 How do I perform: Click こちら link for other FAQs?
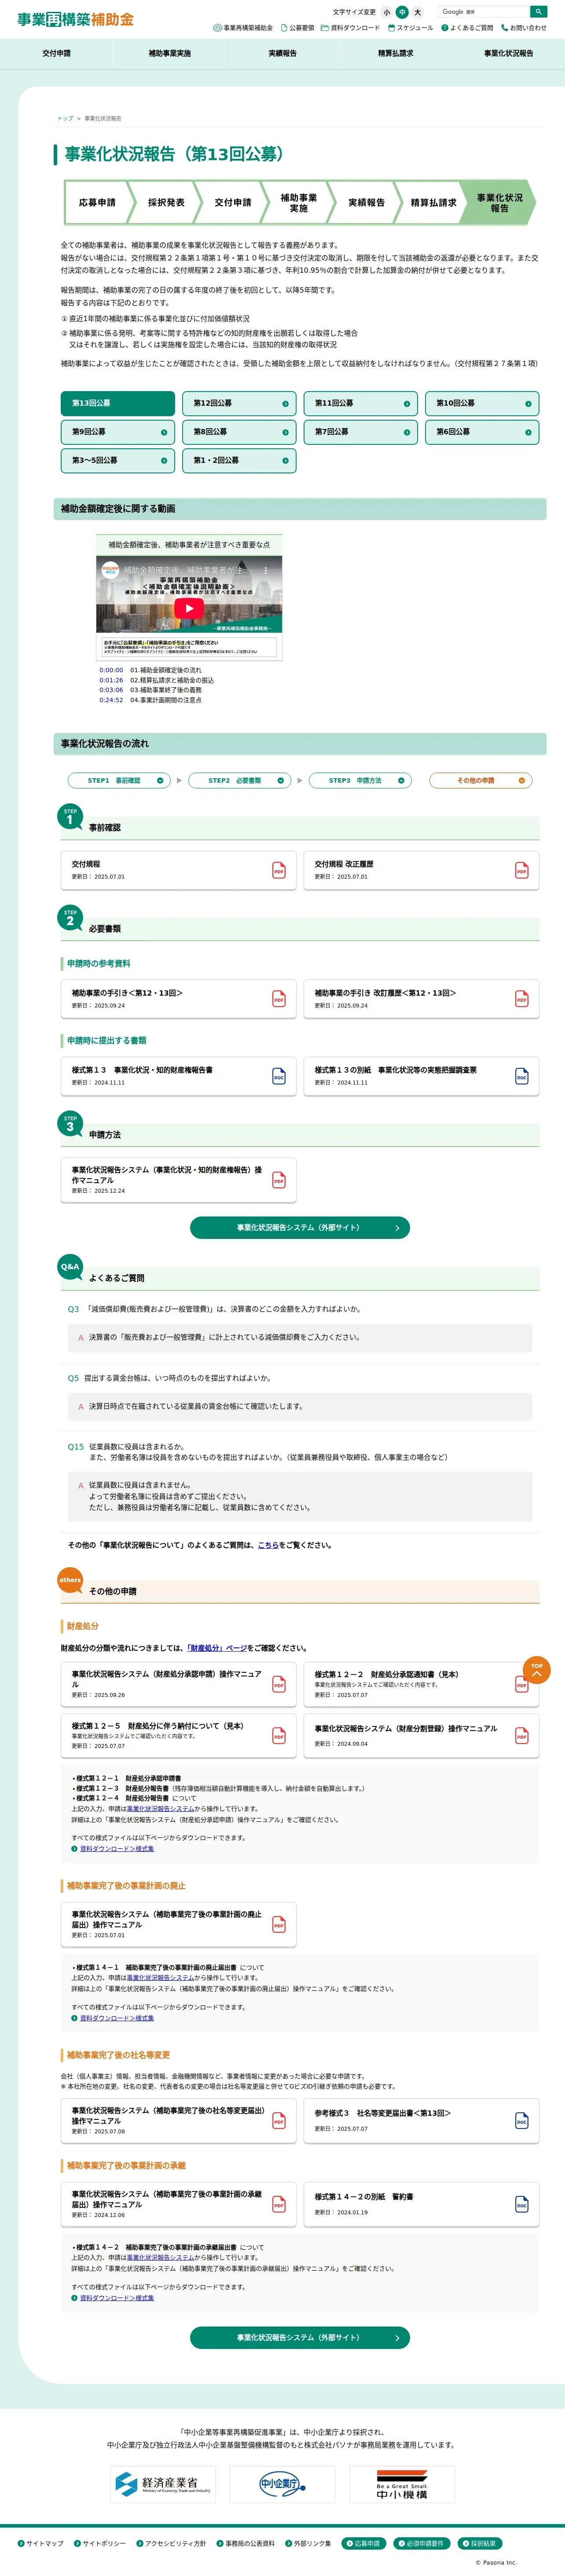point(268,1545)
